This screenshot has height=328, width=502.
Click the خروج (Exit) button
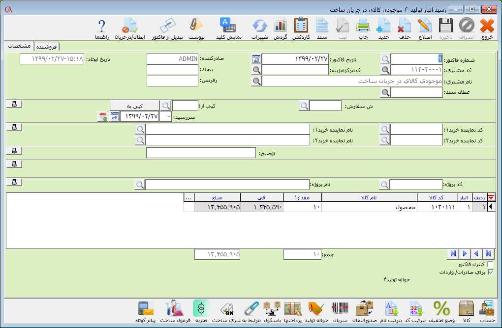click(x=487, y=27)
